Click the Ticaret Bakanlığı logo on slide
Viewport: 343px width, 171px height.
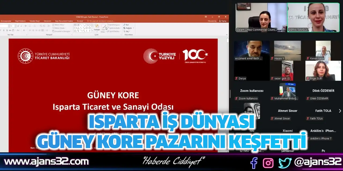pyautogui.click(x=43, y=56)
